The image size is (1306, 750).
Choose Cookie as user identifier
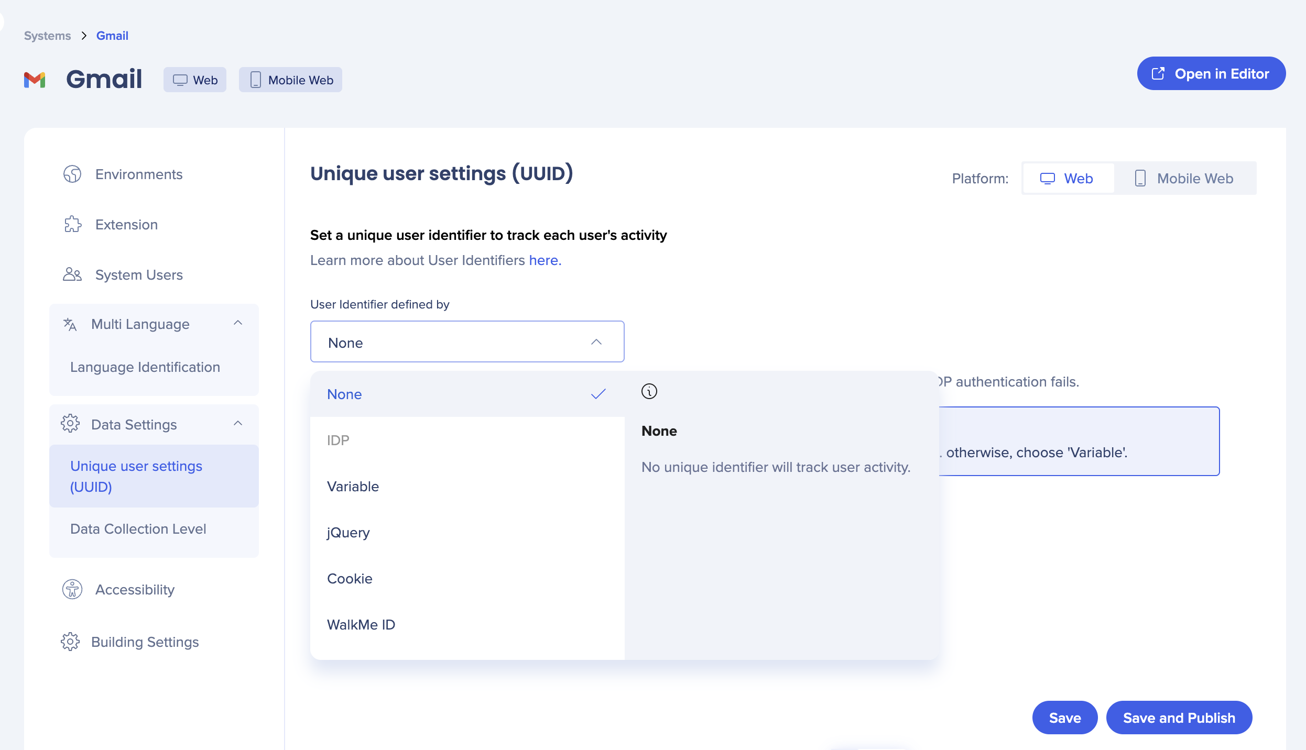(467, 578)
